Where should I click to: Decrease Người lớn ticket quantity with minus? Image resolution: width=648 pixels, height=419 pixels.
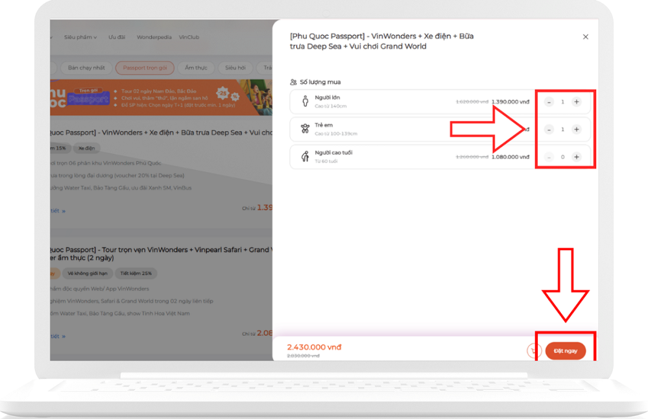[x=549, y=102]
